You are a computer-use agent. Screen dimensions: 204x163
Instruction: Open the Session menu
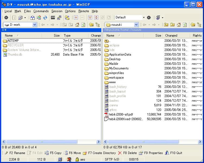click(57, 11)
